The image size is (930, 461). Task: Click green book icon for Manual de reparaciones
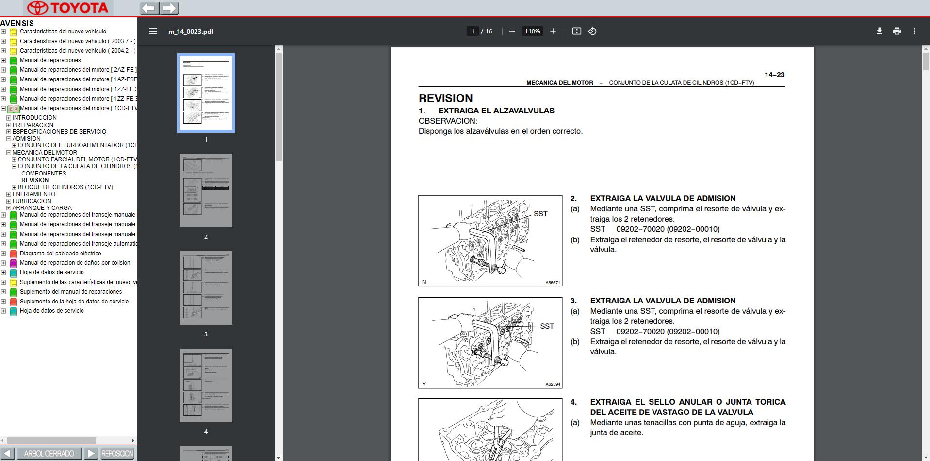(14, 61)
